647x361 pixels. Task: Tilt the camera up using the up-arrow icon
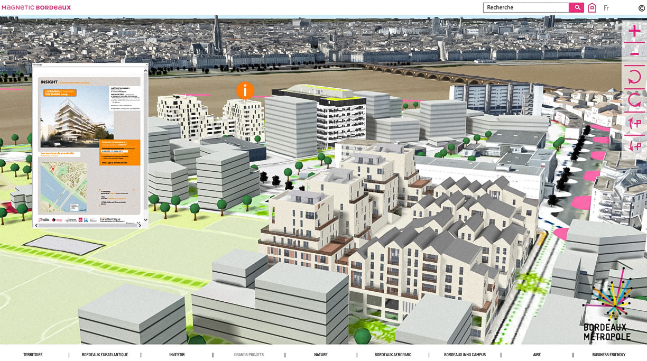click(634, 123)
